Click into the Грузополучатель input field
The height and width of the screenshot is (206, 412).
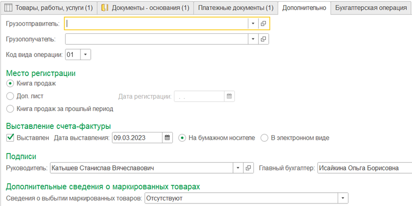156,40
